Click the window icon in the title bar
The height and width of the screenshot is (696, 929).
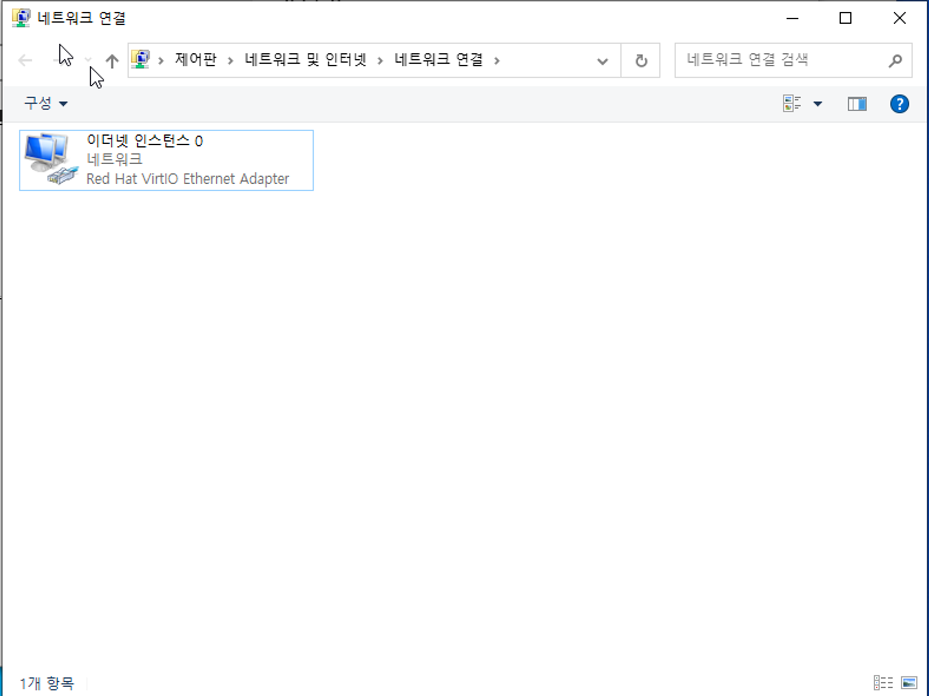pyautogui.click(x=21, y=18)
